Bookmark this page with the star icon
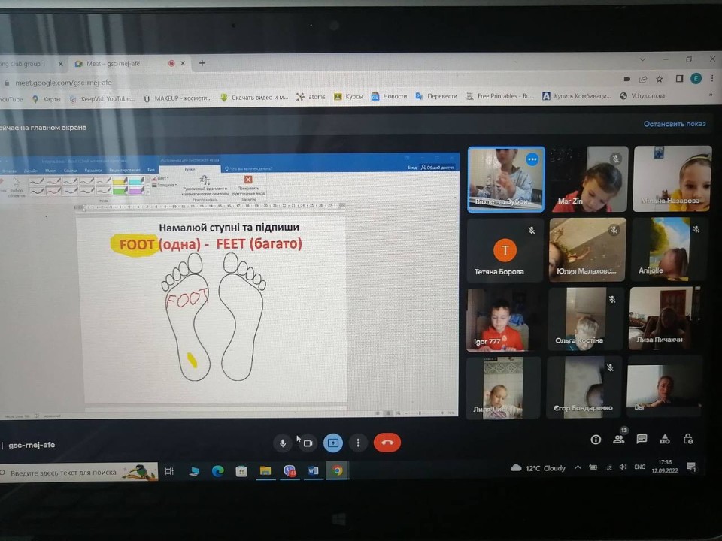Viewport: 722px width, 541px height. click(x=660, y=79)
